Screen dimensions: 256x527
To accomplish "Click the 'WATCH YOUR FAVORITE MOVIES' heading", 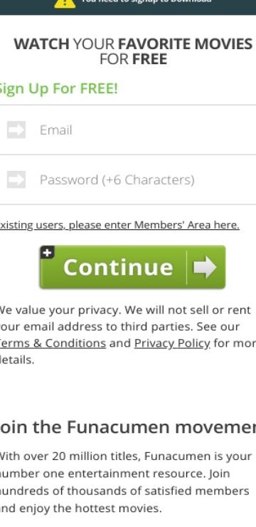I will [x=133, y=44].
